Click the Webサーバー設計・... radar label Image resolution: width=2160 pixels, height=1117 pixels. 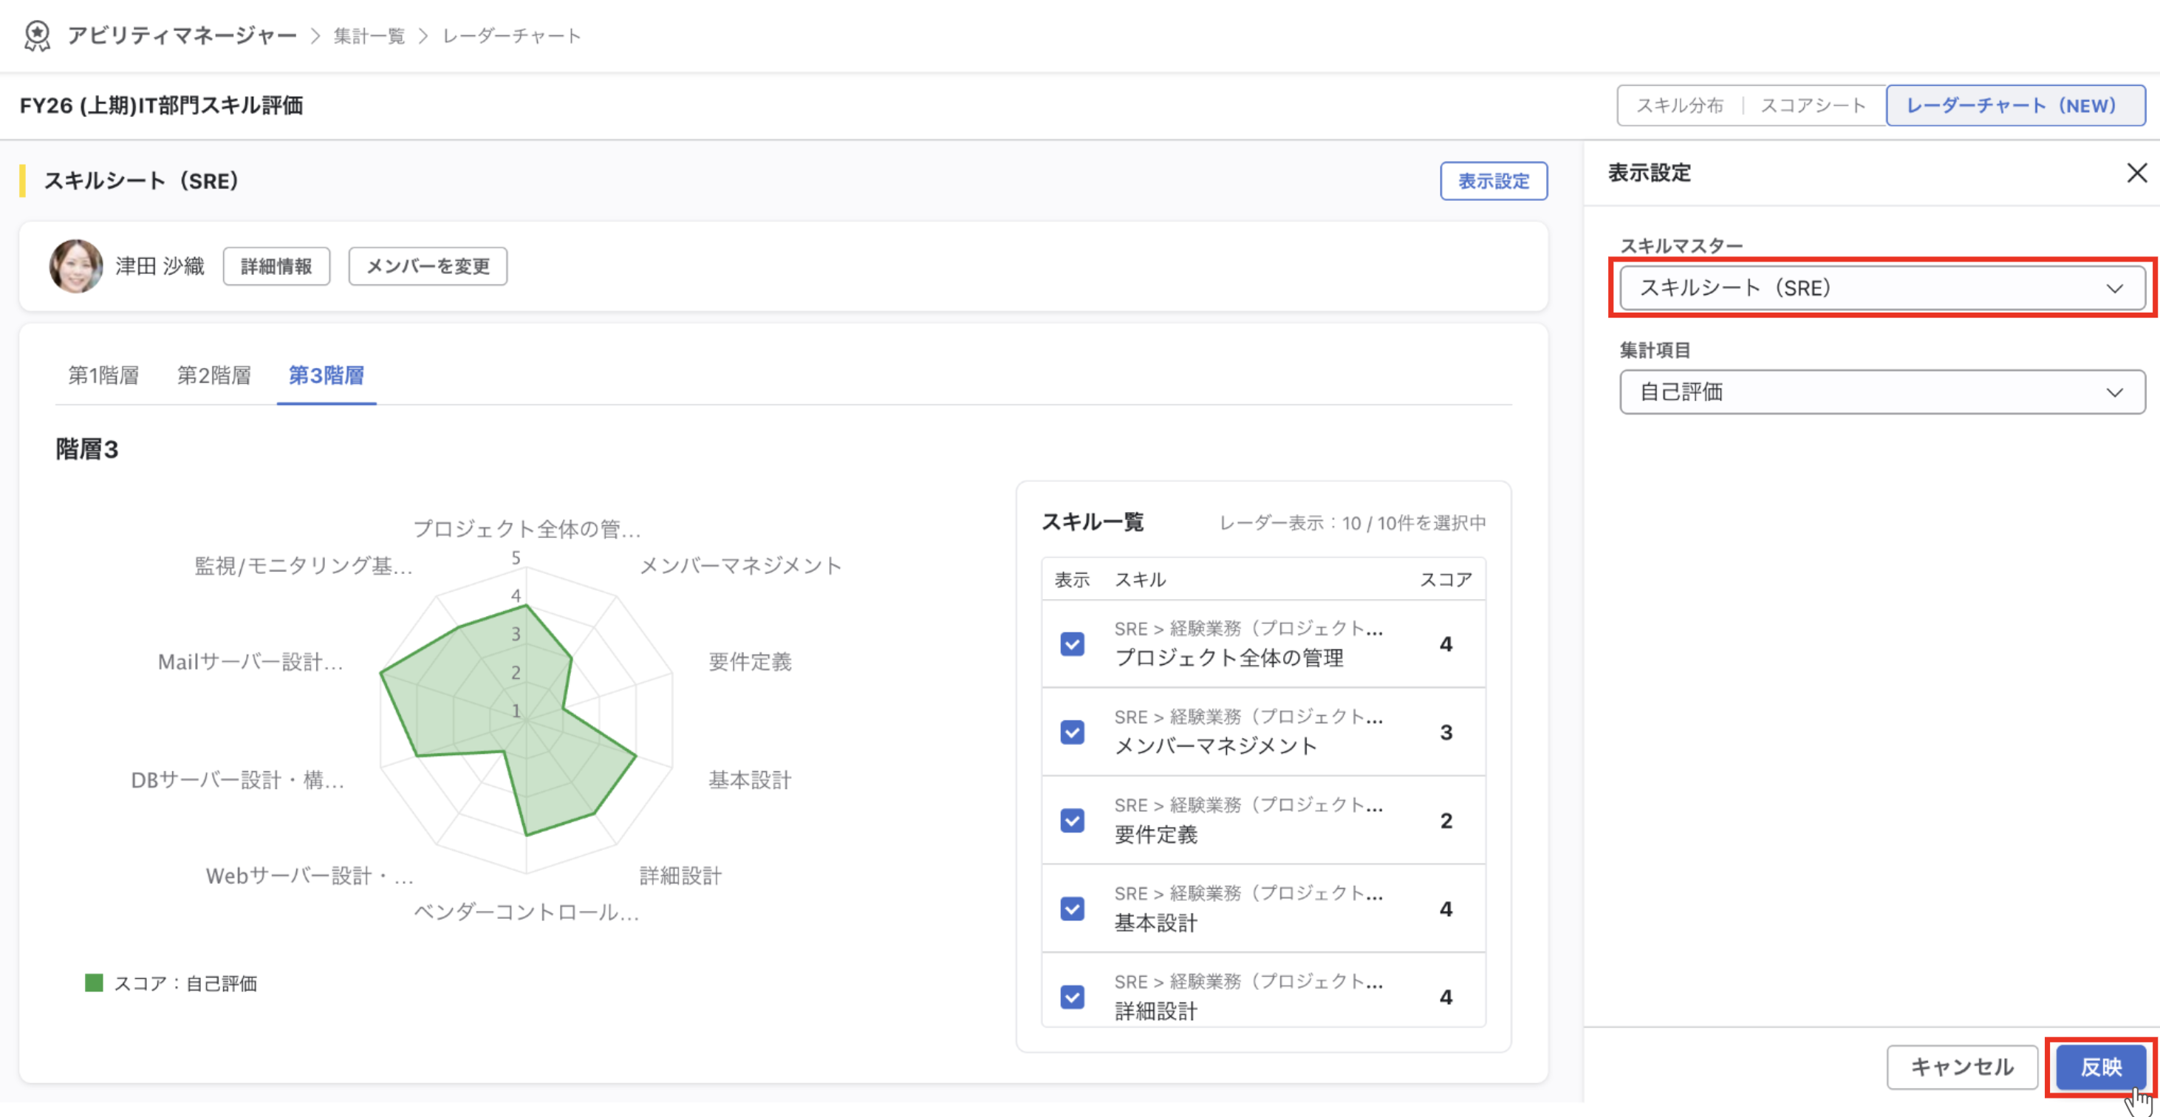click(x=310, y=876)
